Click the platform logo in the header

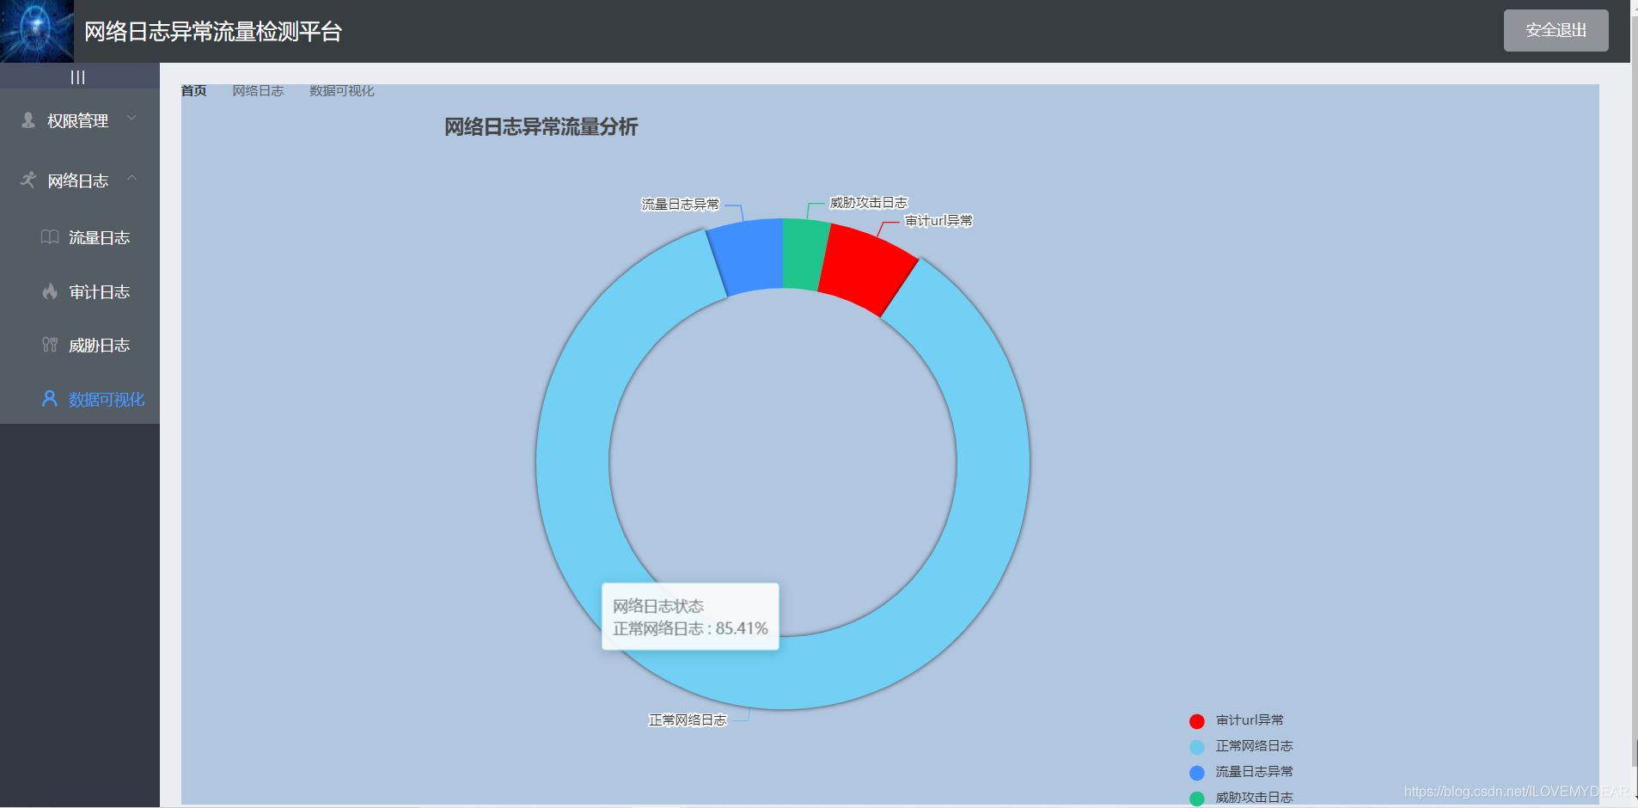[36, 30]
